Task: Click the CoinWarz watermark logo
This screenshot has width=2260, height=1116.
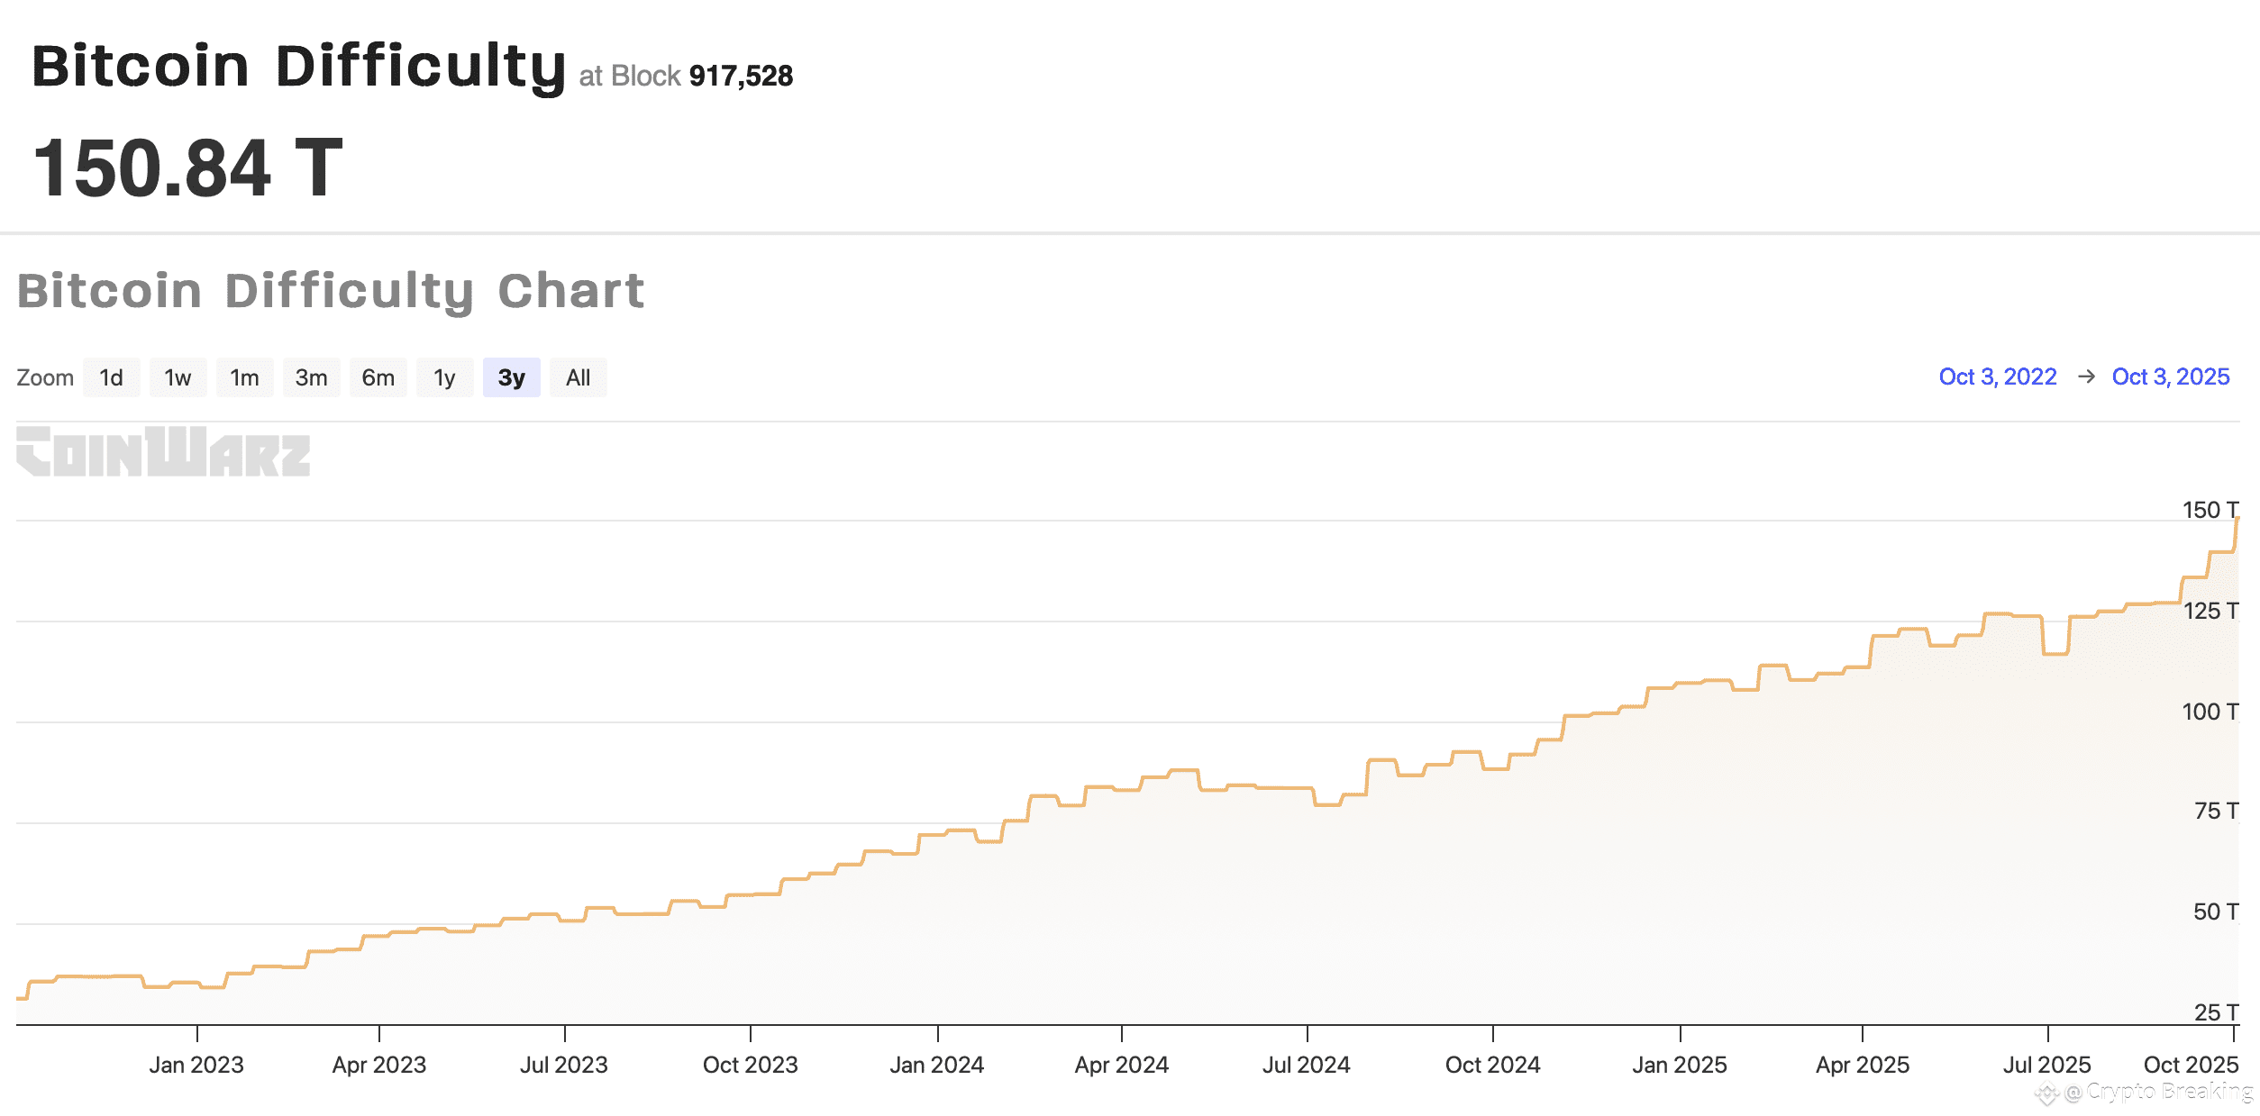Action: tap(163, 451)
